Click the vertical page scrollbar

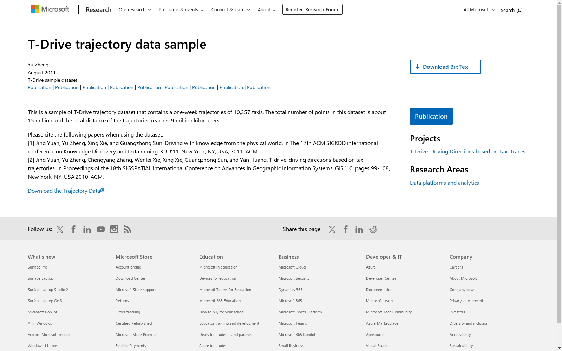pyautogui.click(x=559, y=161)
